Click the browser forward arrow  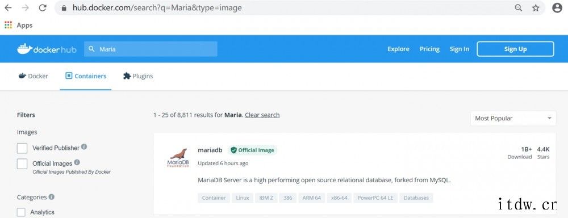(25, 7)
